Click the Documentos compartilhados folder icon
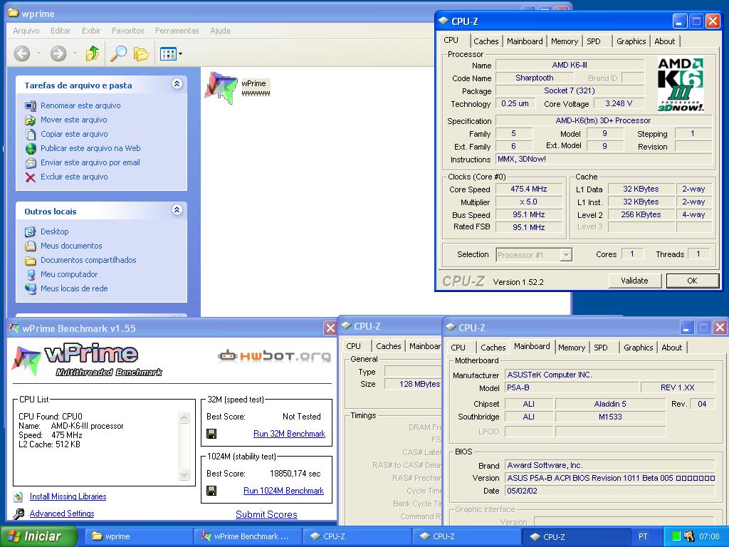This screenshot has width=729, height=547. pos(31,261)
